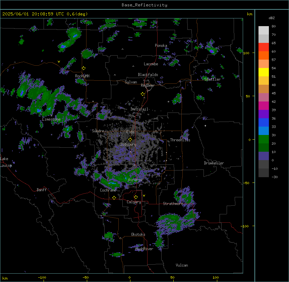
Task: Click the Base_Reflectivity title text
Action: pyautogui.click(x=144, y=5)
